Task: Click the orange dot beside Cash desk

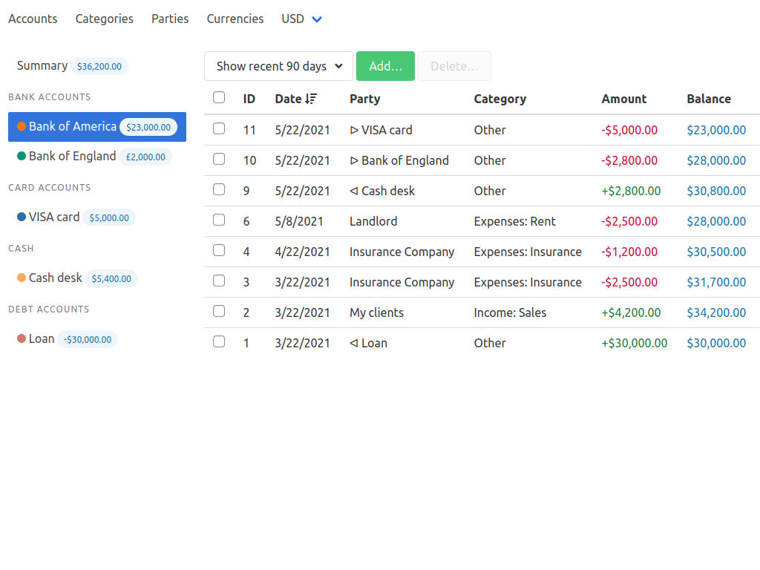Action: 22,278
